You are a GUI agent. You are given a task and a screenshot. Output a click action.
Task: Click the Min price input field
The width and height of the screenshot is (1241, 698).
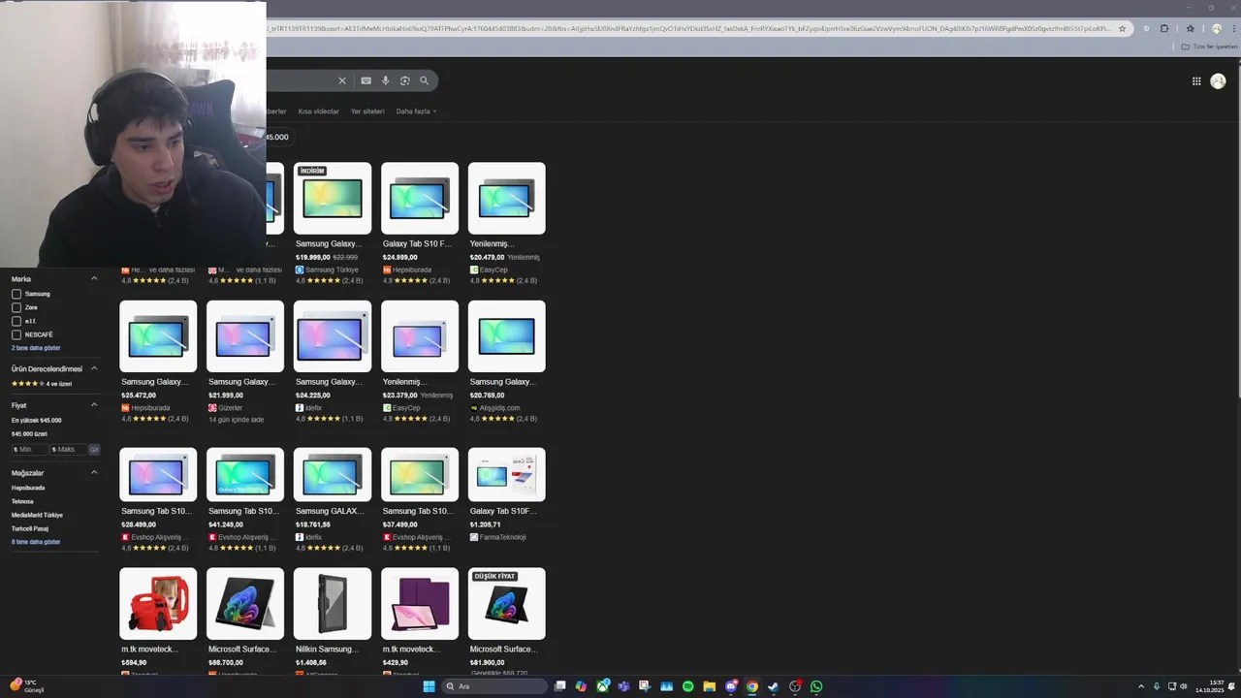point(29,450)
